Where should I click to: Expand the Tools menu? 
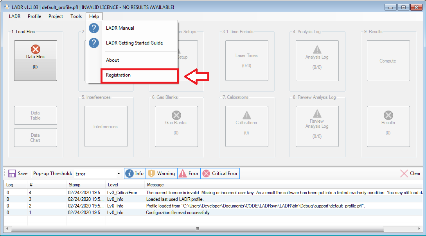[x=76, y=16]
